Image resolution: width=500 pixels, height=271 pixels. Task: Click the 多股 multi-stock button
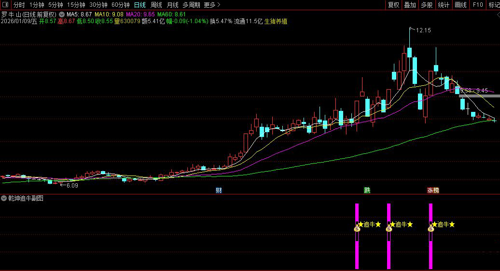427,5
